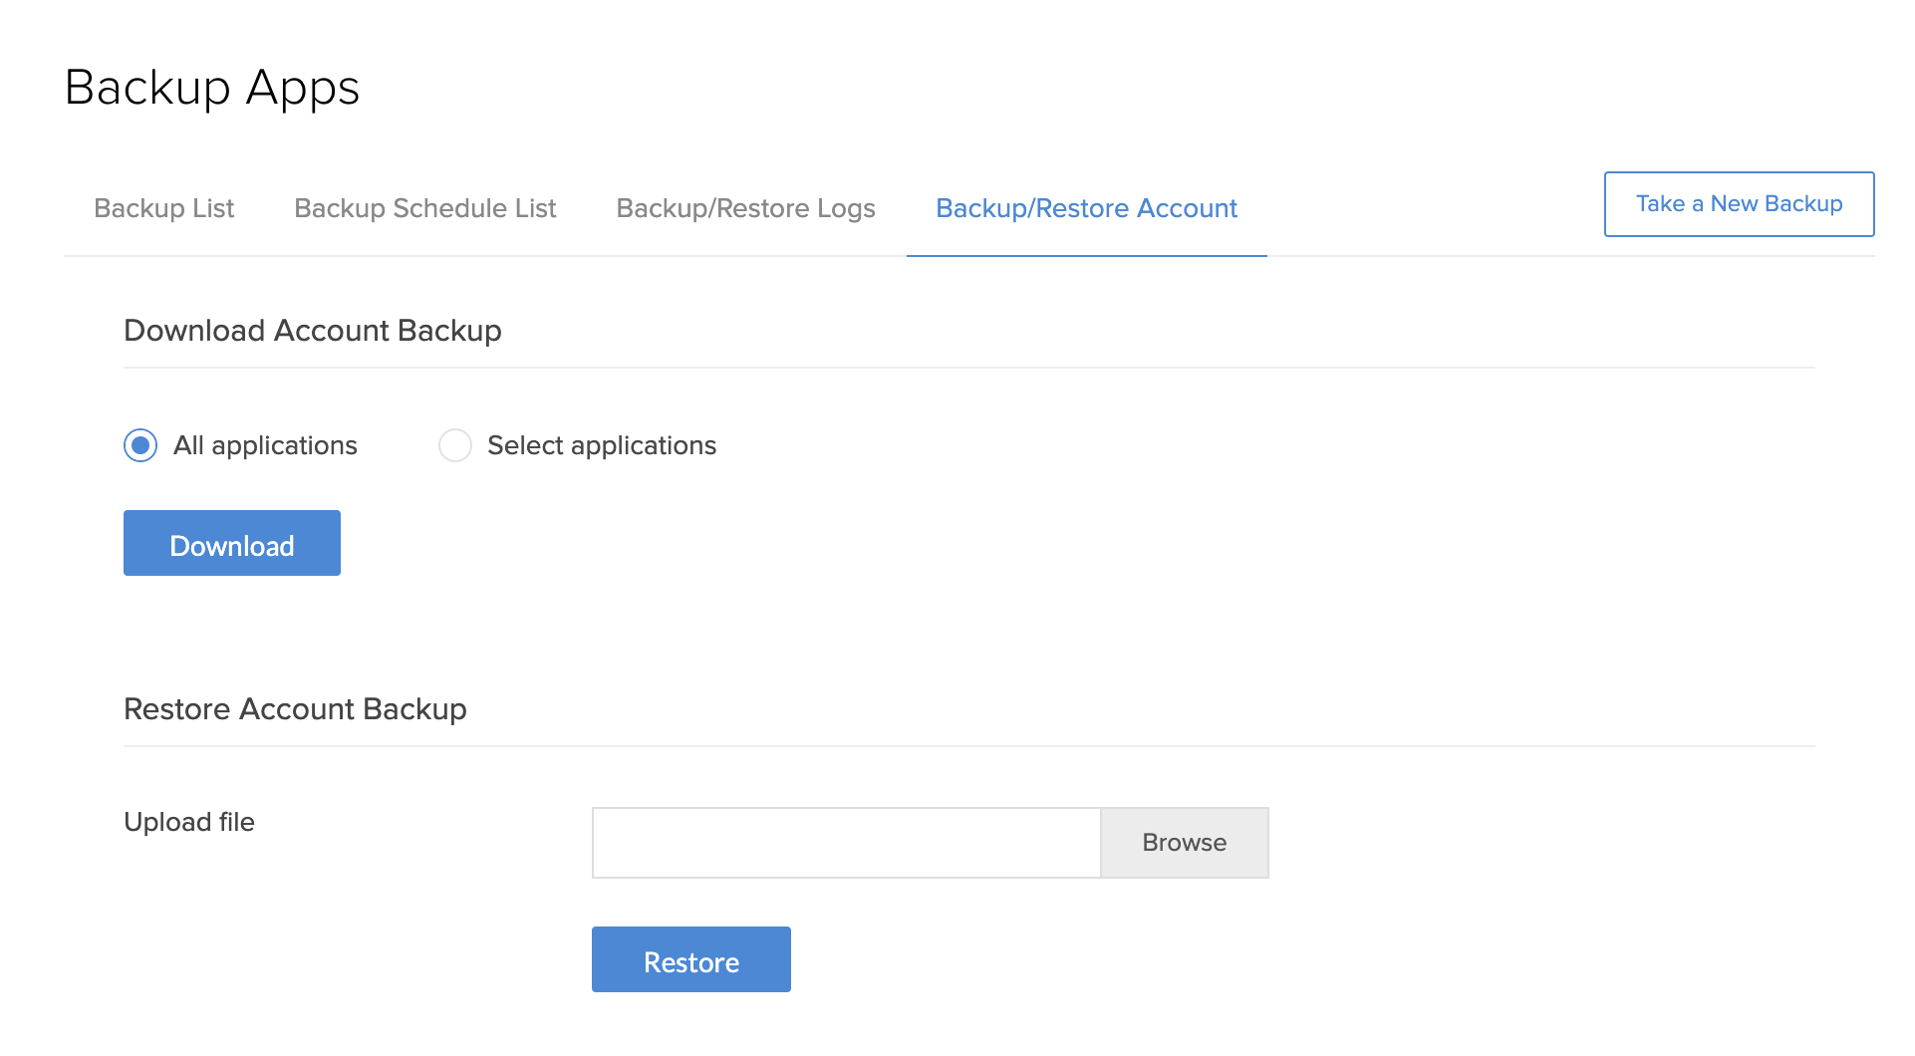Click divider line below Restore Account Backup heading
Screen dimensions: 1915x1056
pyautogui.click(x=968, y=746)
